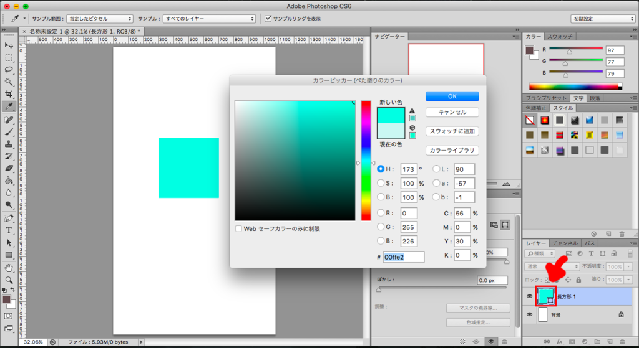
Task: Click the out-of-gamut warning triangle icon
Action: (x=412, y=111)
